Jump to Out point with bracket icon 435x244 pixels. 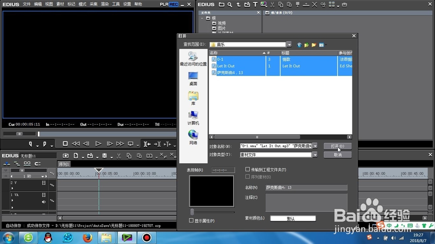[x=157, y=144]
